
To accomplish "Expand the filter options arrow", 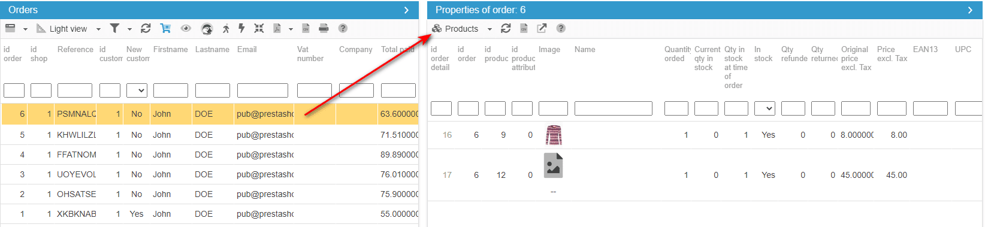I will click(x=129, y=29).
